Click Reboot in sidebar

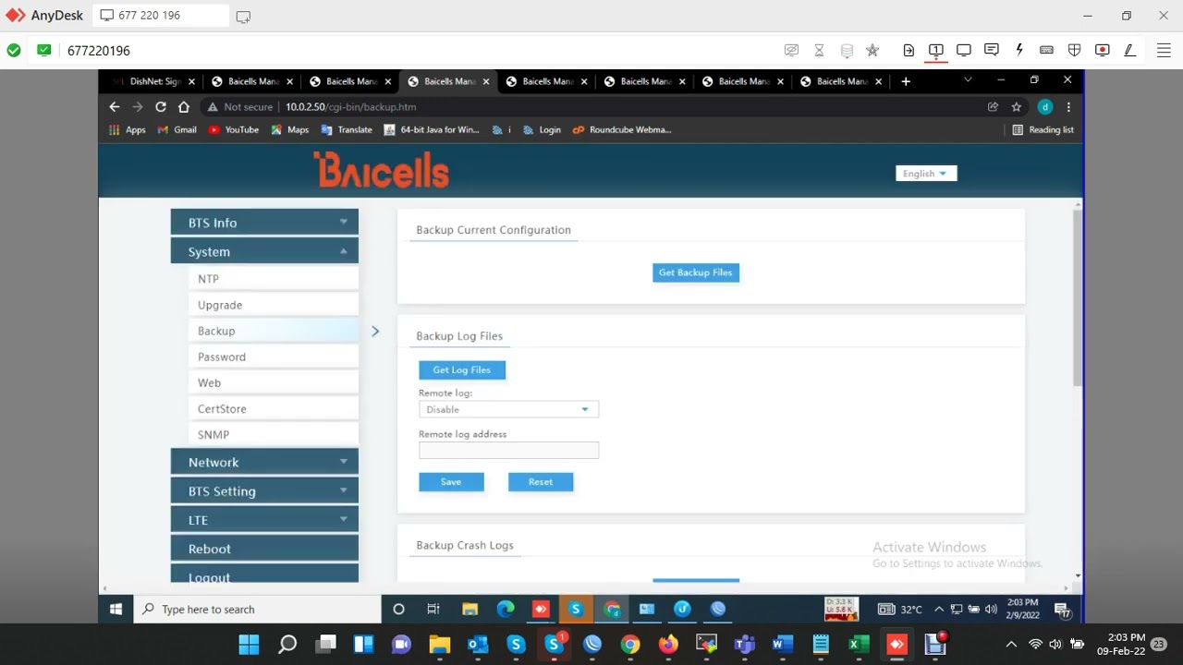click(x=264, y=549)
